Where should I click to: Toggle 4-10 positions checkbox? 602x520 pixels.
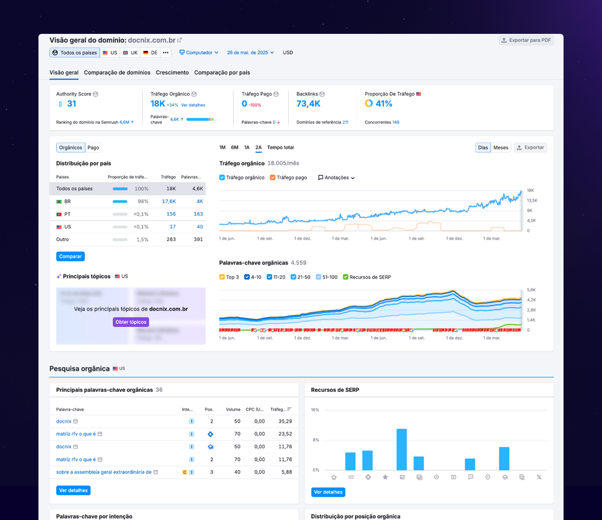(x=247, y=277)
